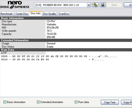Click the Copy HTML button

pyautogui.click(x=127, y=102)
